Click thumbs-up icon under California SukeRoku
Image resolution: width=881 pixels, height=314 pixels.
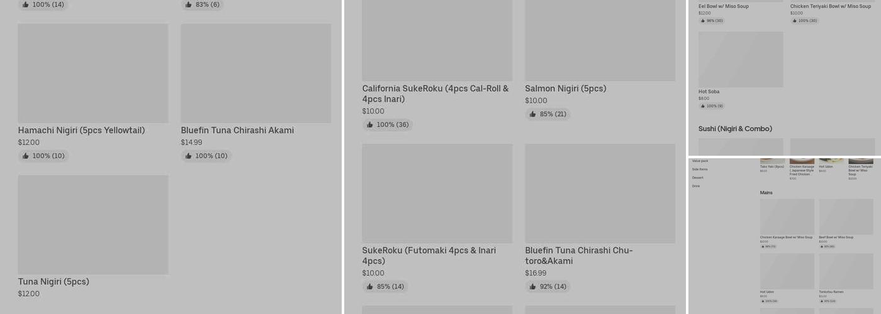369,125
